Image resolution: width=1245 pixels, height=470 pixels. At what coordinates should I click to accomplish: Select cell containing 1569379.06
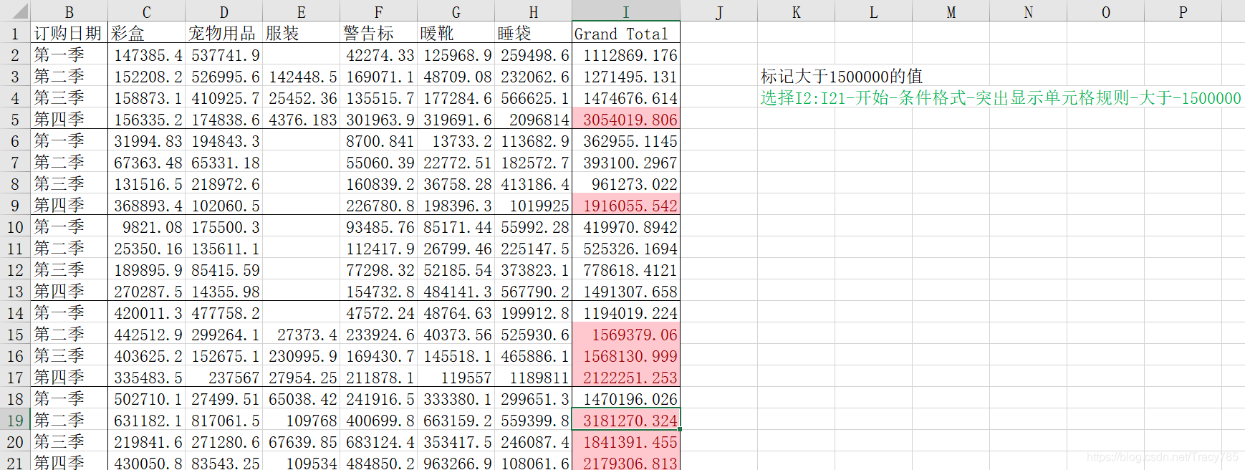pos(626,334)
